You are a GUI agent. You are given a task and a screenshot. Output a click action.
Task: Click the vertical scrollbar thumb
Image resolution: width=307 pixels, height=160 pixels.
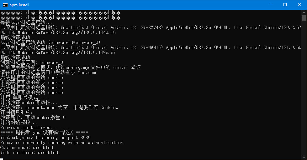pos(304,17)
